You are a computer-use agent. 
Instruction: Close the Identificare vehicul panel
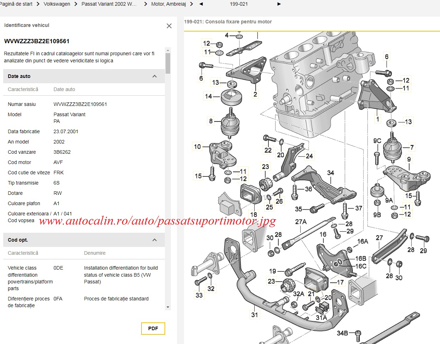(x=169, y=26)
